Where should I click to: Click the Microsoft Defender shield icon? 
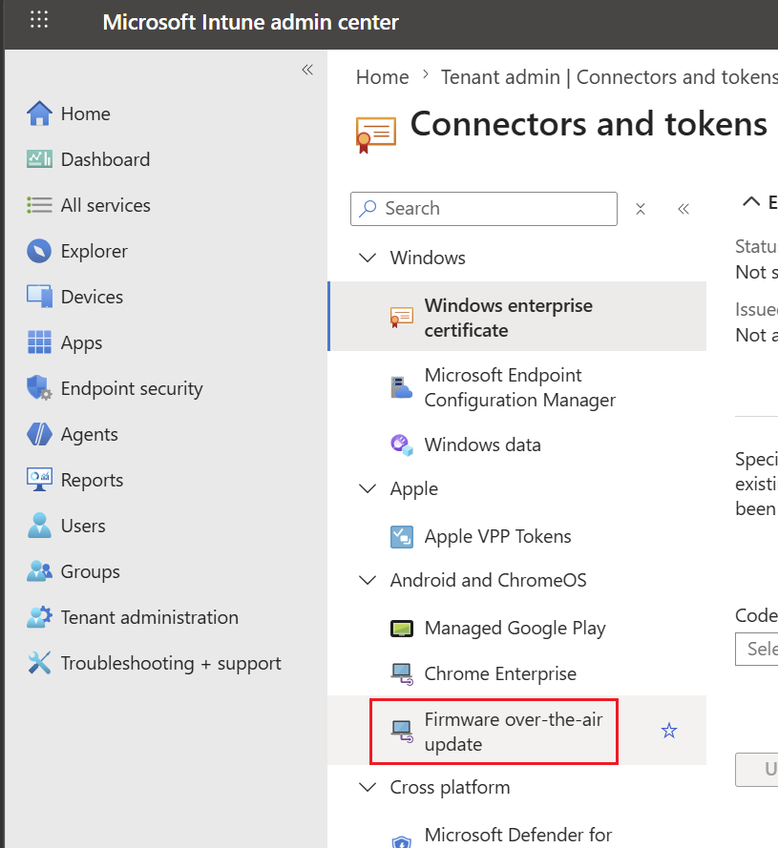(402, 841)
